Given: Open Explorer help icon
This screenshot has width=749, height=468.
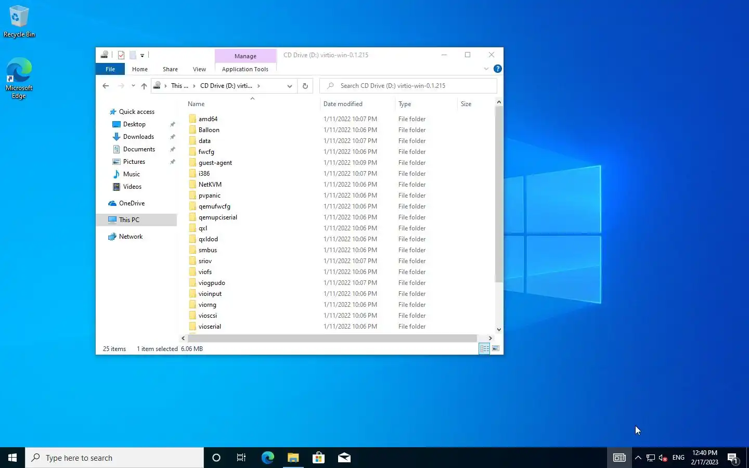Looking at the screenshot, I should tap(498, 69).
